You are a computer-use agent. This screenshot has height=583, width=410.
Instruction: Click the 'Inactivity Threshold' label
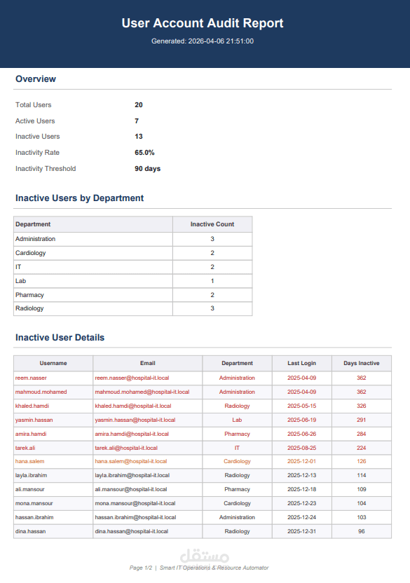[46, 168]
